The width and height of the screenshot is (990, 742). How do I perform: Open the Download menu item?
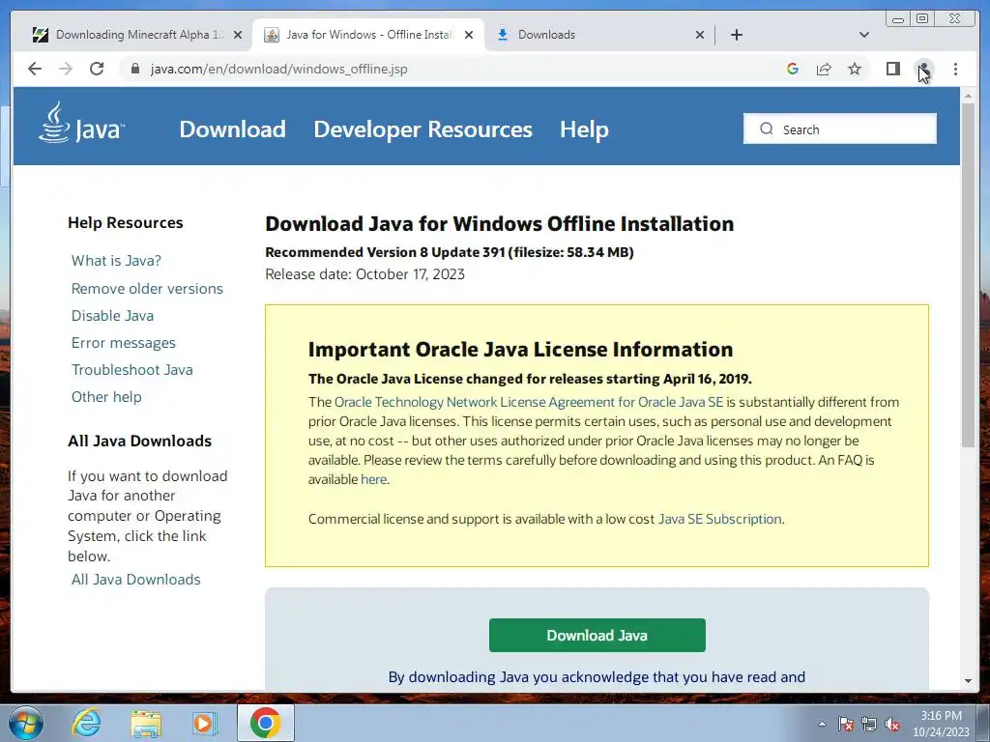[232, 129]
